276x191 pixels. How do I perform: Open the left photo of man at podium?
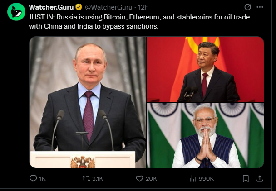coord(88,102)
